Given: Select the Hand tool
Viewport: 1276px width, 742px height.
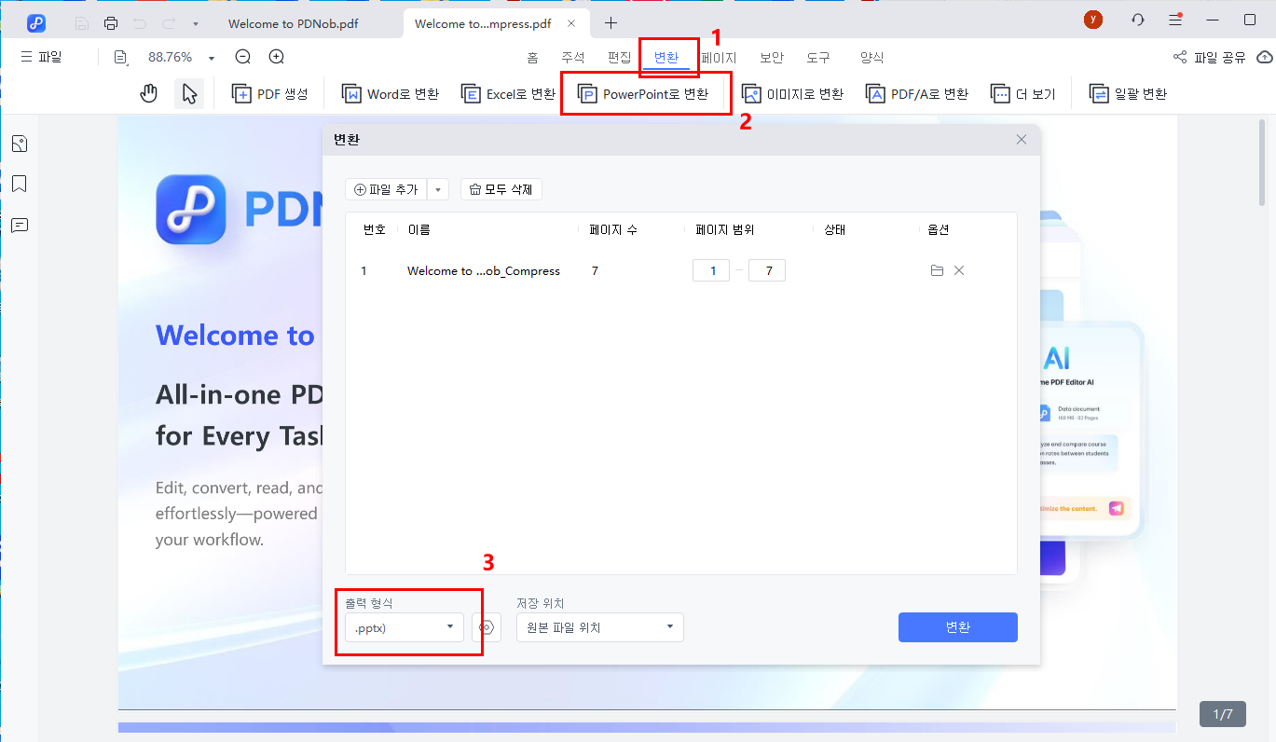Looking at the screenshot, I should (x=148, y=92).
